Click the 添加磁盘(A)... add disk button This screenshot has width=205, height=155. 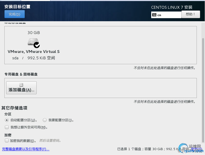coord(21,88)
